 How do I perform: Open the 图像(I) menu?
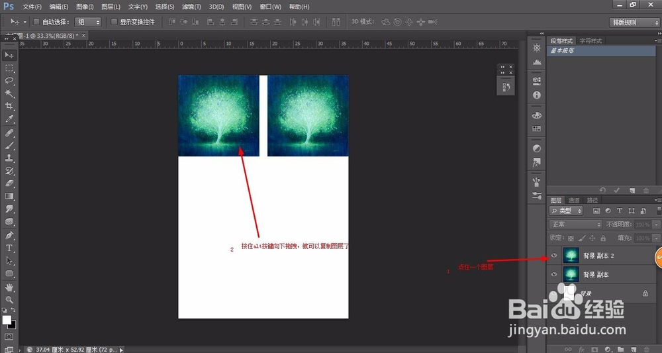click(85, 7)
